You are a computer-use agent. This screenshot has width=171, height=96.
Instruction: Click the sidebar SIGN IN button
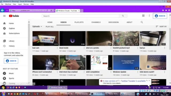tap(11, 61)
